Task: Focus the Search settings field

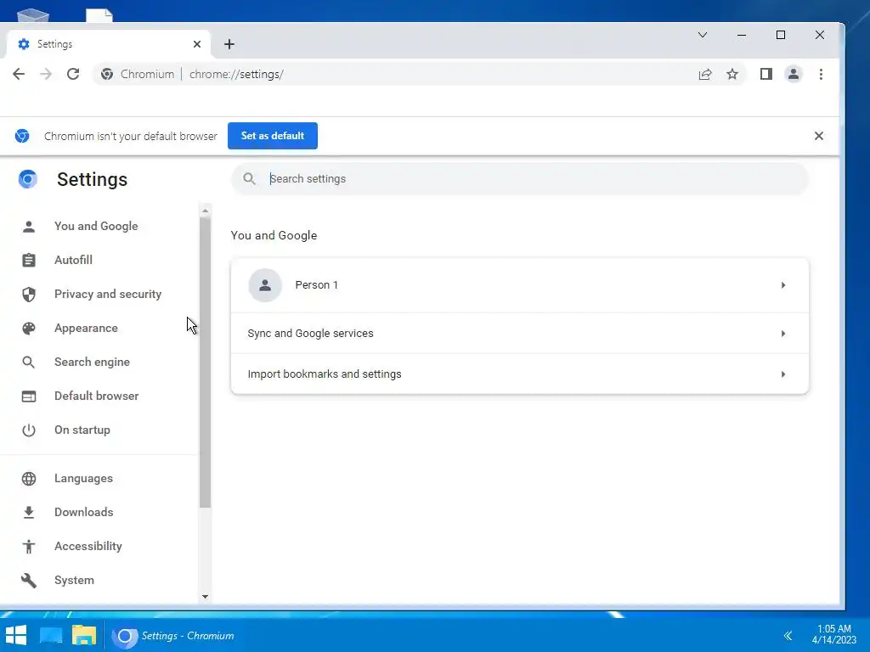Action: coord(519,178)
